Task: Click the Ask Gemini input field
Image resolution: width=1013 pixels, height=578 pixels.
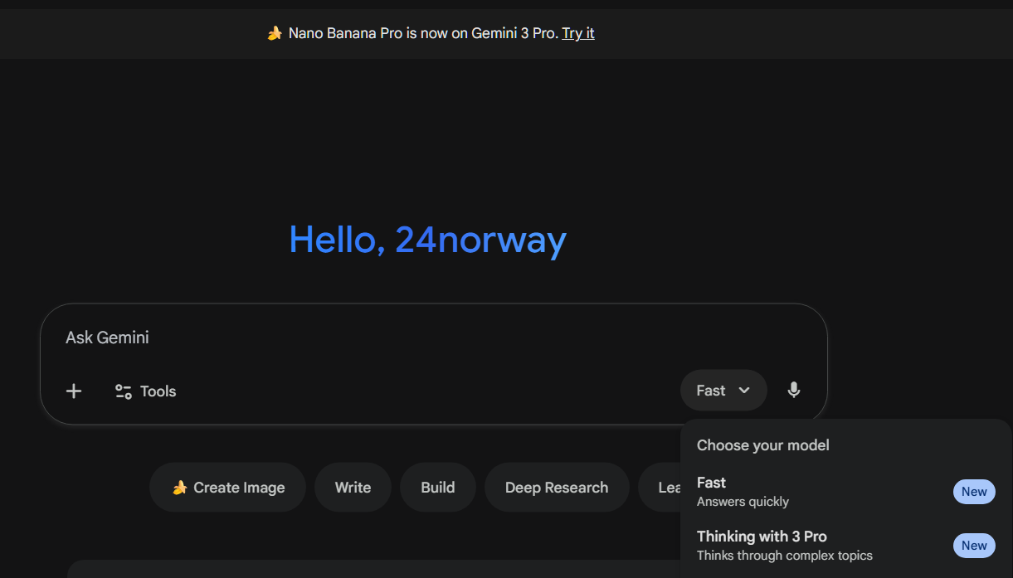Action: coord(433,338)
